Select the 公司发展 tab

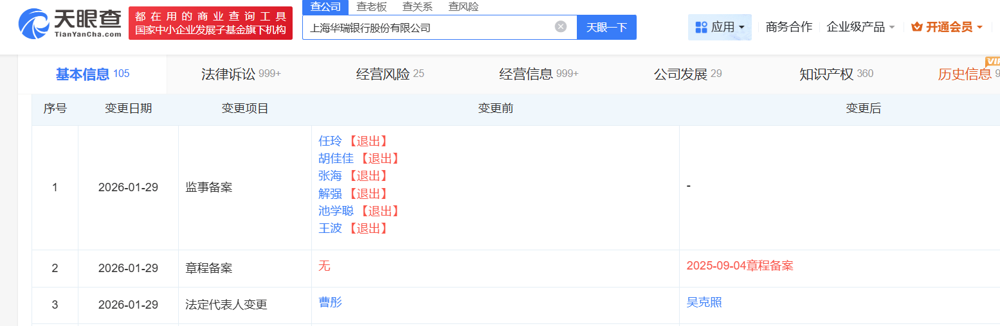[688, 74]
